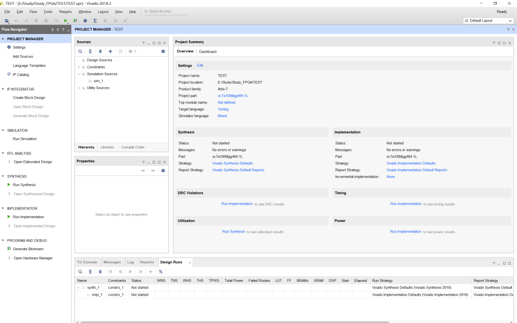Click Run Simulation in Flow Navigator

click(25, 139)
